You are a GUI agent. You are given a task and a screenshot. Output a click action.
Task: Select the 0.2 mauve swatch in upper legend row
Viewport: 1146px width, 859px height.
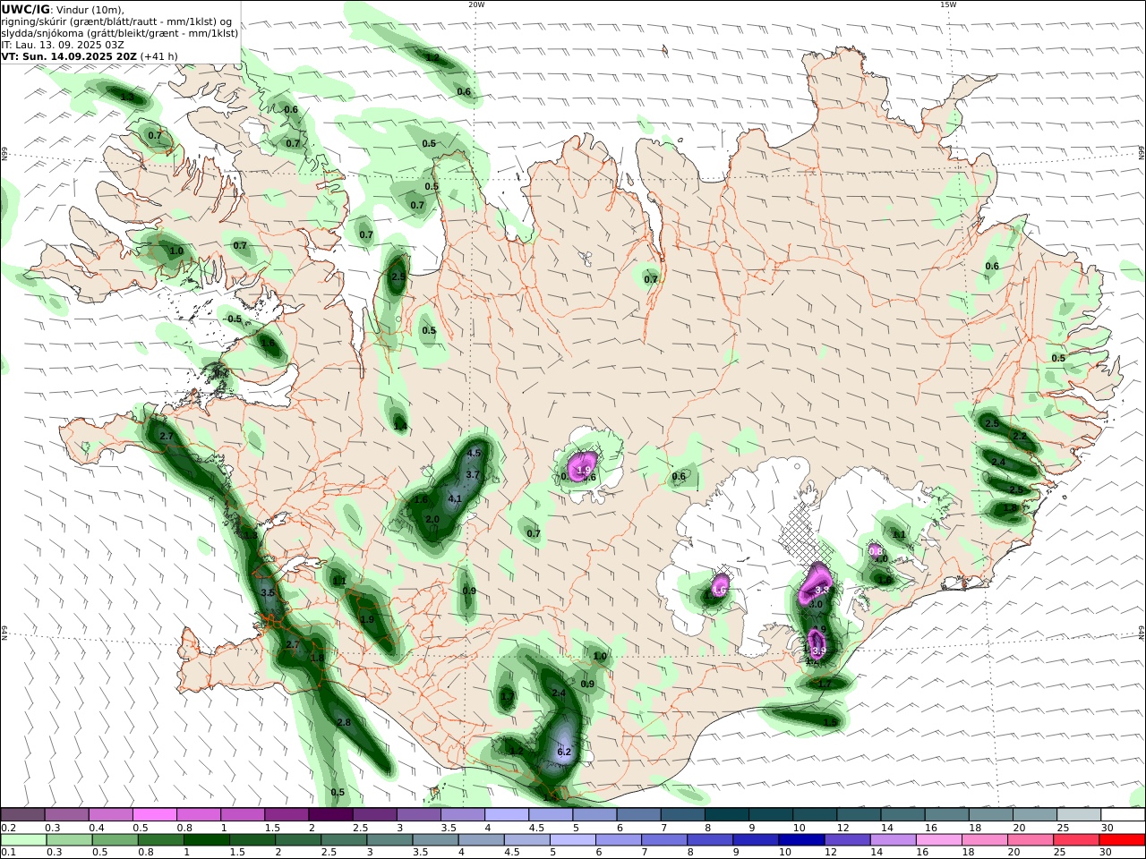tap(23, 814)
